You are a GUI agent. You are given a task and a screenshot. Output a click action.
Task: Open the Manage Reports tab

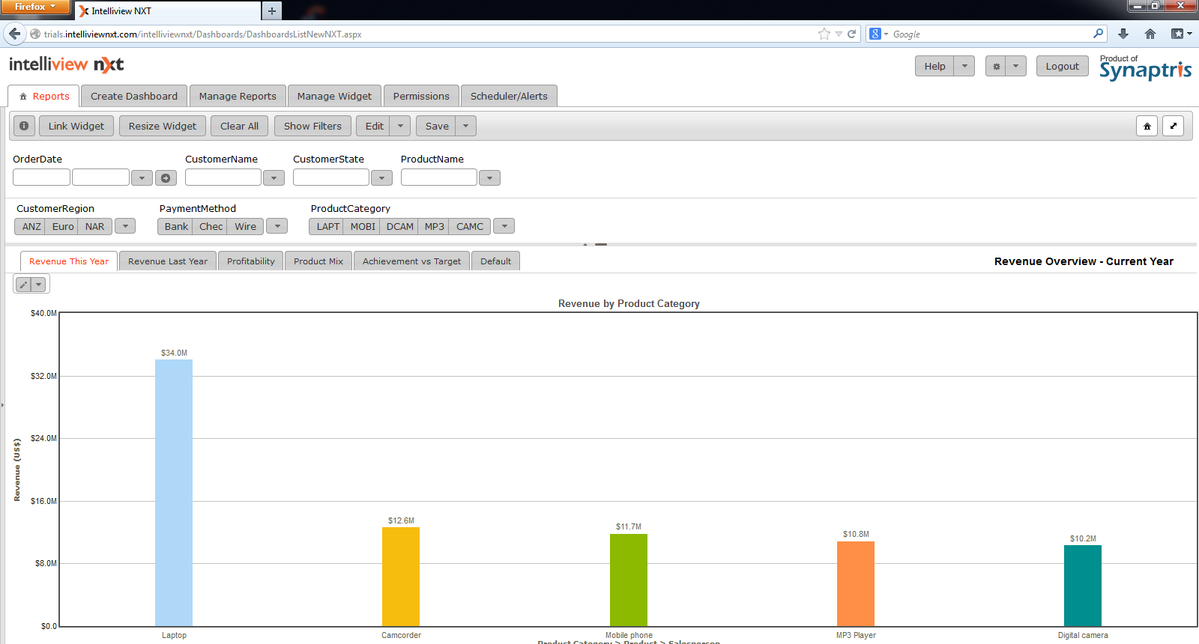pyautogui.click(x=238, y=96)
